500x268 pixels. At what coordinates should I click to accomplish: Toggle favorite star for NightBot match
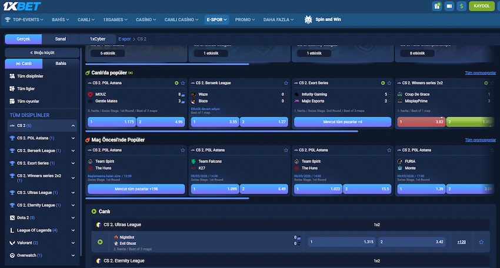coord(481,242)
